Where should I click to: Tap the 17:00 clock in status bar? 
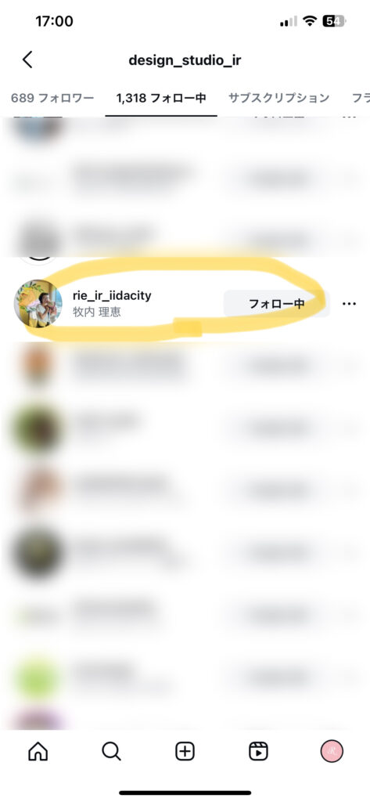tap(54, 21)
